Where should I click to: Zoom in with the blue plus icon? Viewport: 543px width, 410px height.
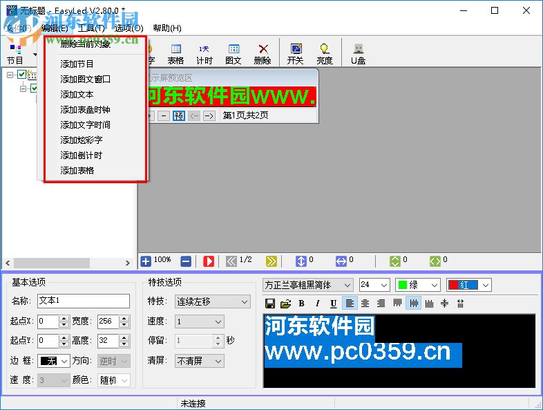(146, 261)
